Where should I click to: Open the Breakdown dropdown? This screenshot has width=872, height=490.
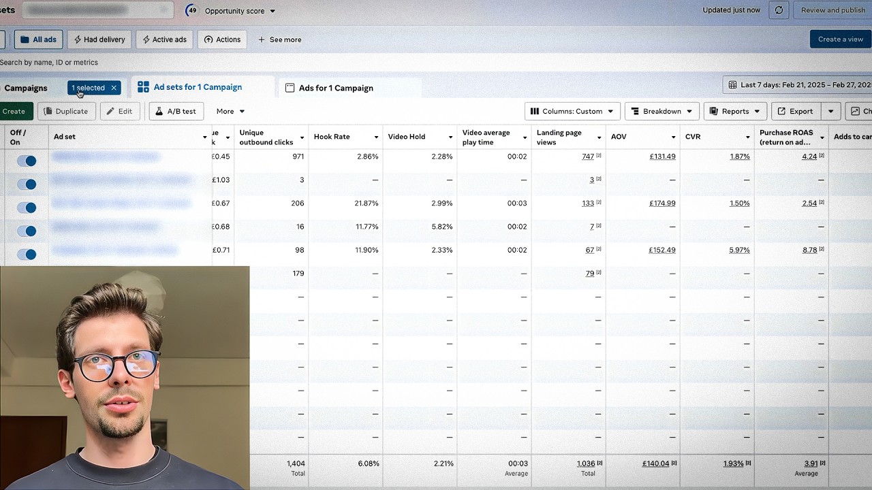(x=661, y=111)
